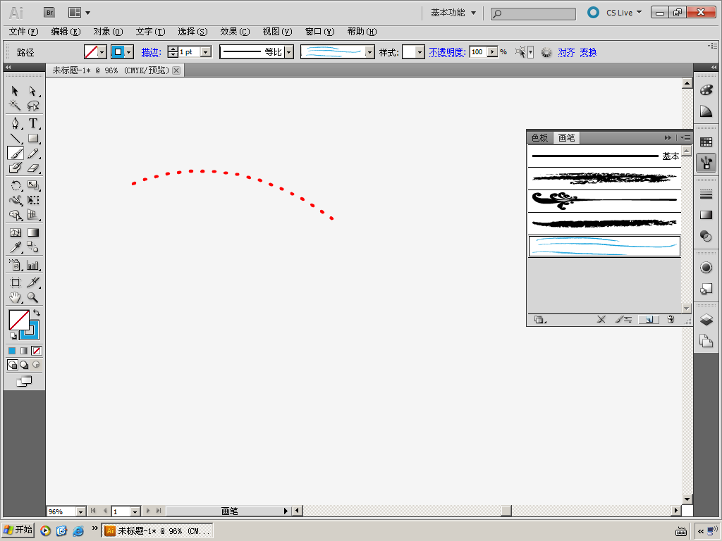The image size is (722, 541).
Task: Enable Draw Normal mode
Action: [13, 365]
